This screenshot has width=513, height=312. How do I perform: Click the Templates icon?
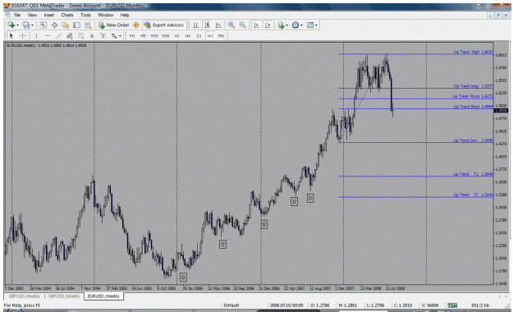pyautogui.click(x=309, y=25)
